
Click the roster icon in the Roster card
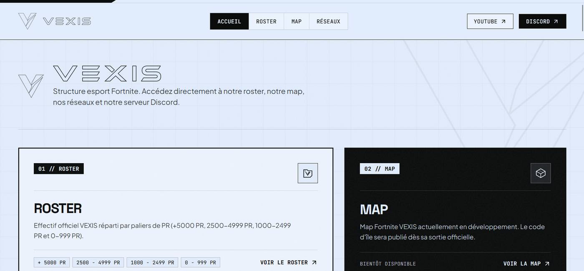(308, 173)
